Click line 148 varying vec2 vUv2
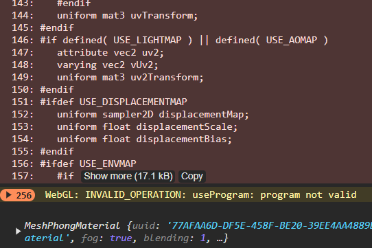Image resolution: width=372 pixels, height=248 pixels. pyautogui.click(x=108, y=65)
